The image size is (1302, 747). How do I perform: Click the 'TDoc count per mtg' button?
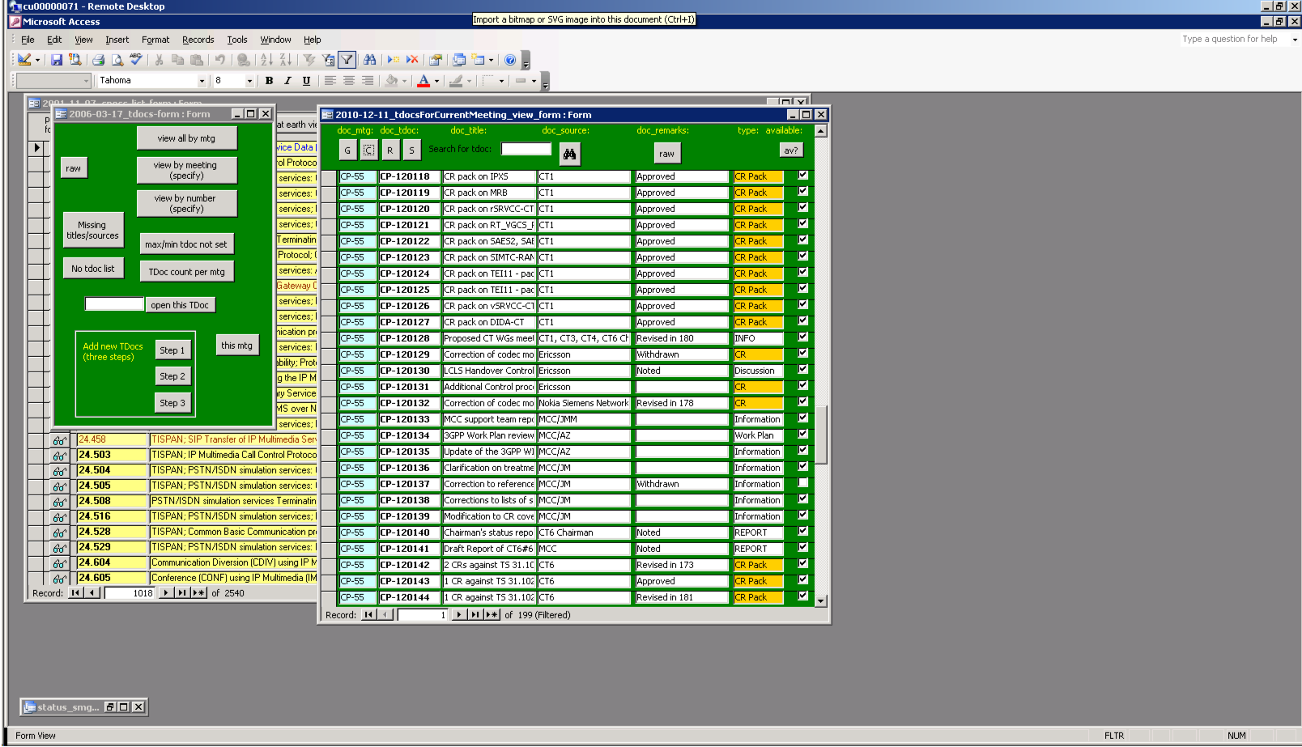coord(186,272)
